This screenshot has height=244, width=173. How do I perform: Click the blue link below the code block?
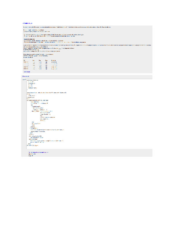pos(38,152)
